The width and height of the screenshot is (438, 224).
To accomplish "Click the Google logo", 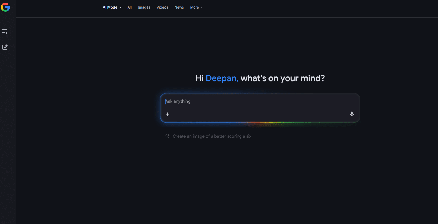I will (5, 7).
